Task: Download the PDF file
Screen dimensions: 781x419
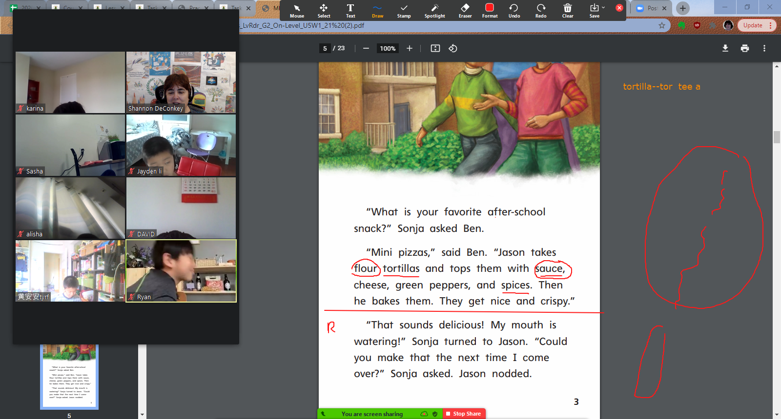Action: click(725, 48)
